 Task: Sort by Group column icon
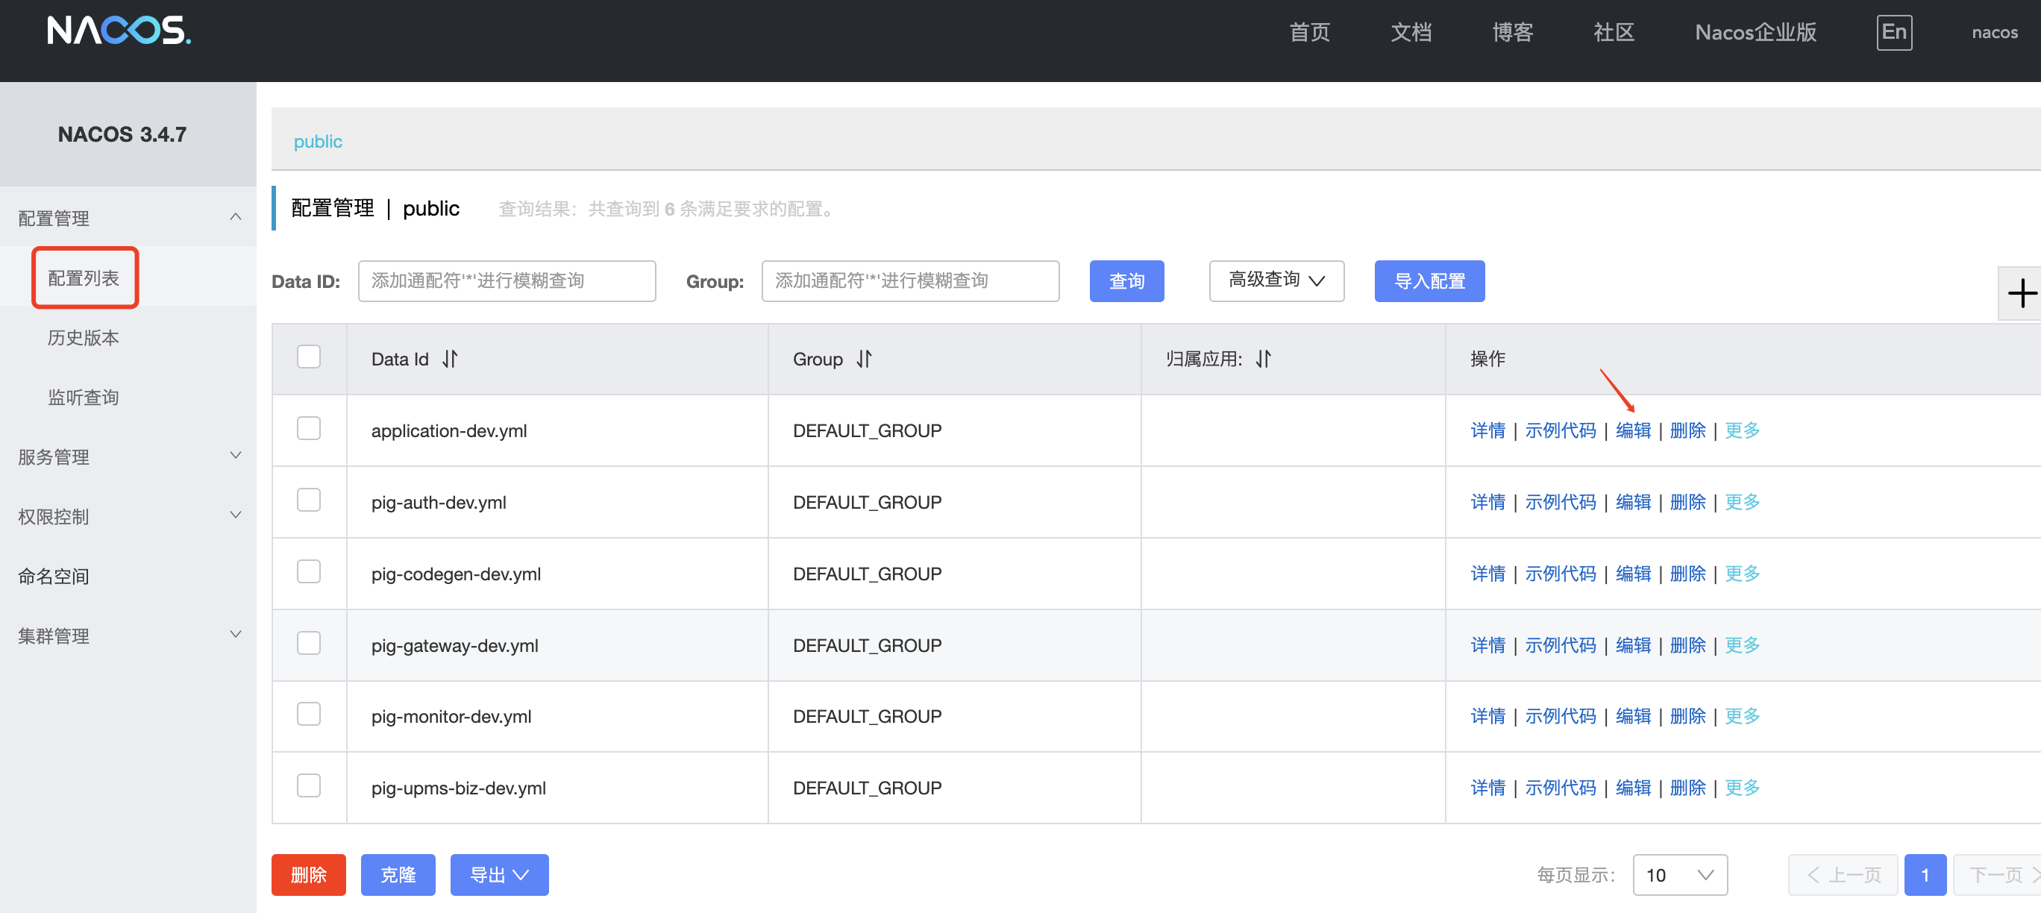pyautogui.click(x=864, y=359)
